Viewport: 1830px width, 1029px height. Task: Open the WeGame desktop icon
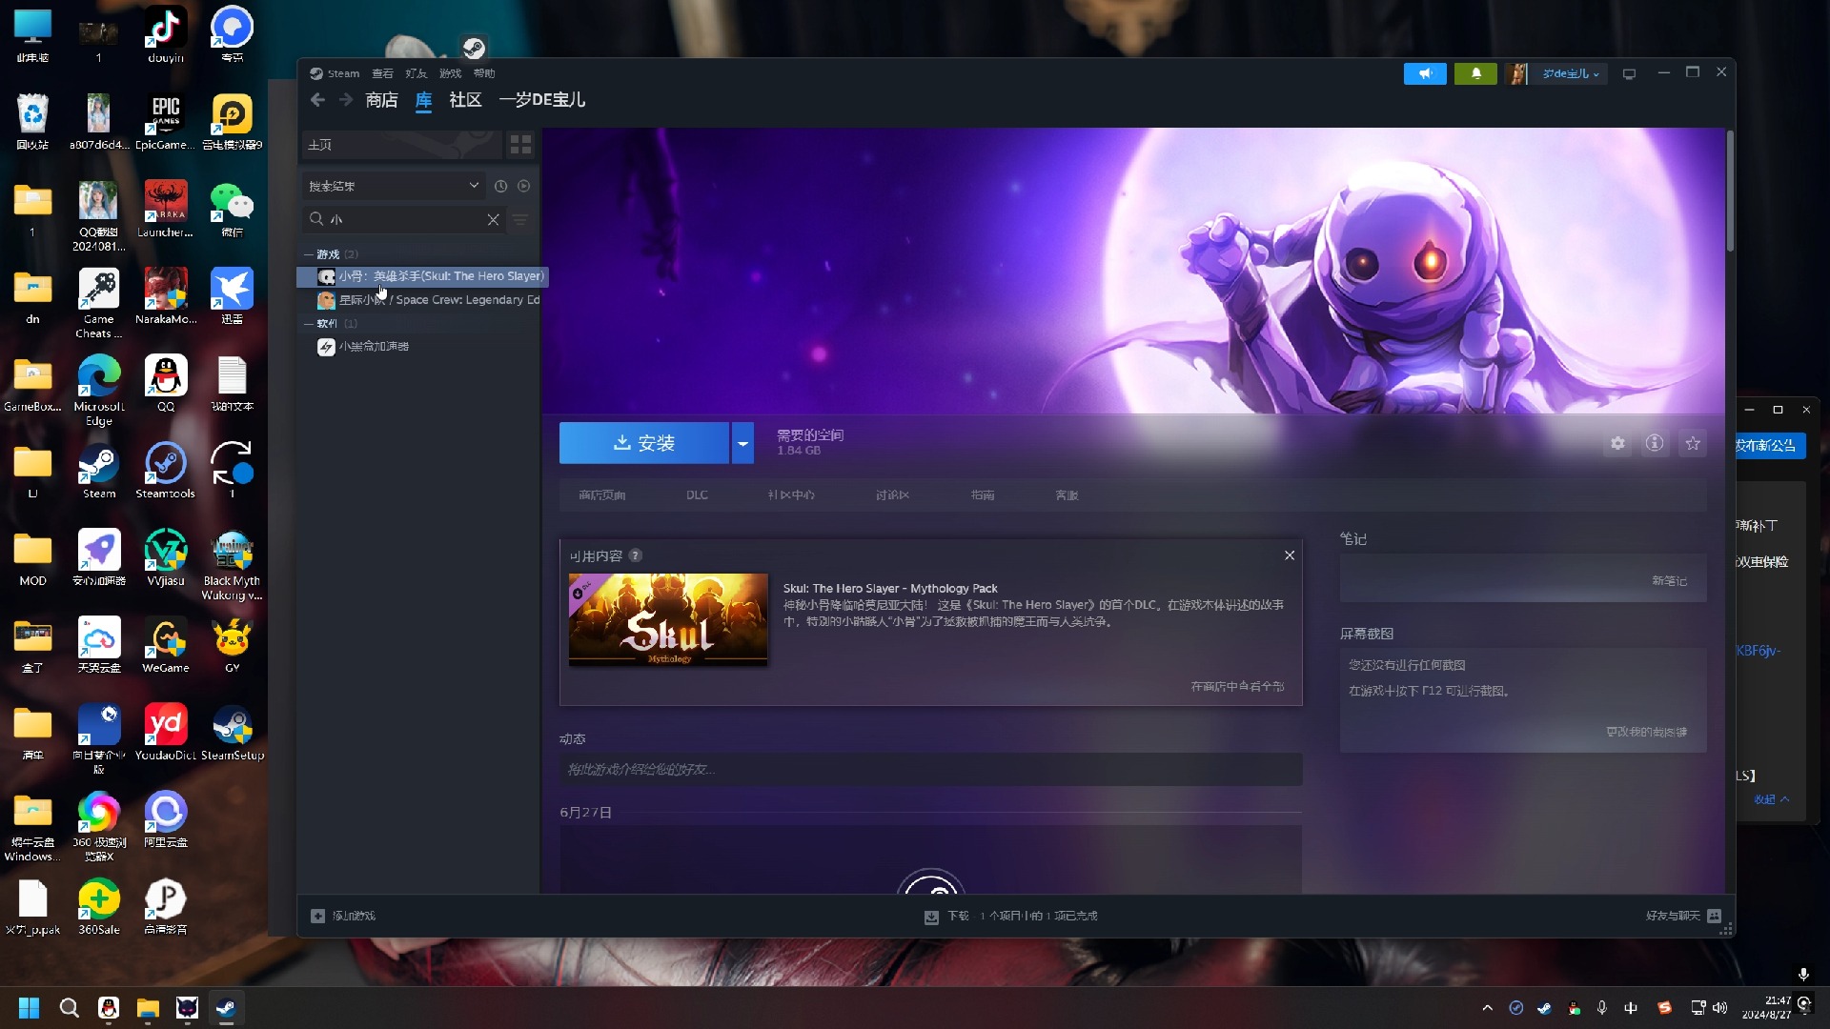(165, 645)
